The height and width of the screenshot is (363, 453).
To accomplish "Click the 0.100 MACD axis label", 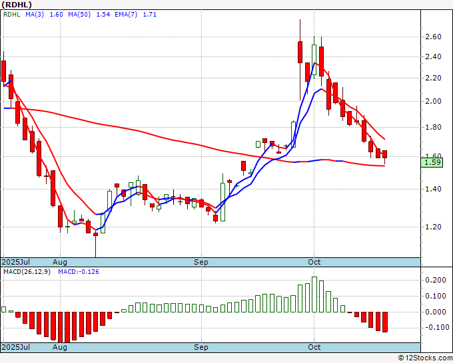I will click(436, 296).
